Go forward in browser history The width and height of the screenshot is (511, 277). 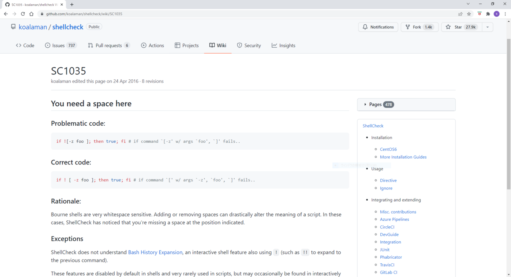(x=14, y=14)
